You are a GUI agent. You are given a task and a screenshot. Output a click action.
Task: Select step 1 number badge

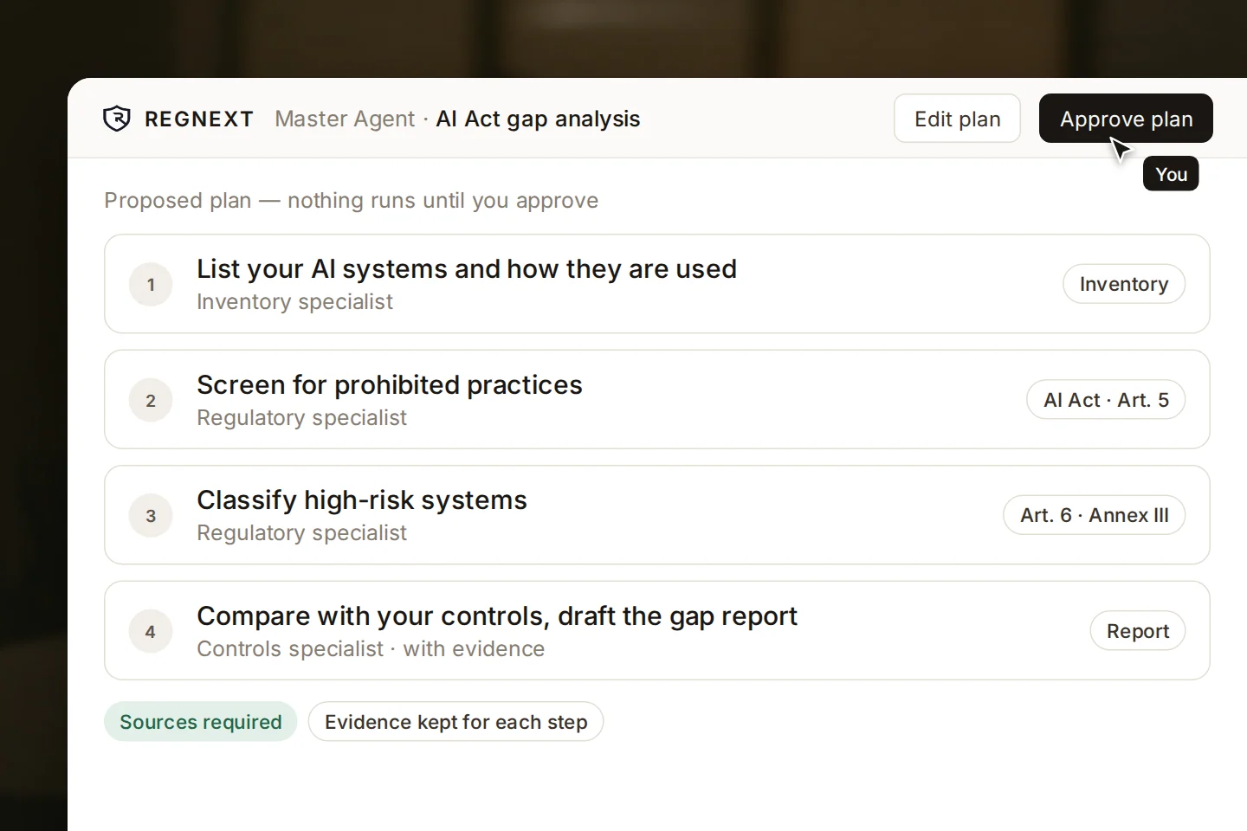(151, 285)
